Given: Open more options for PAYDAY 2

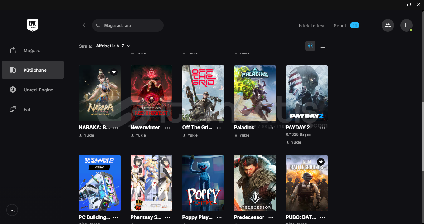Looking at the screenshot, I should [x=323, y=128].
